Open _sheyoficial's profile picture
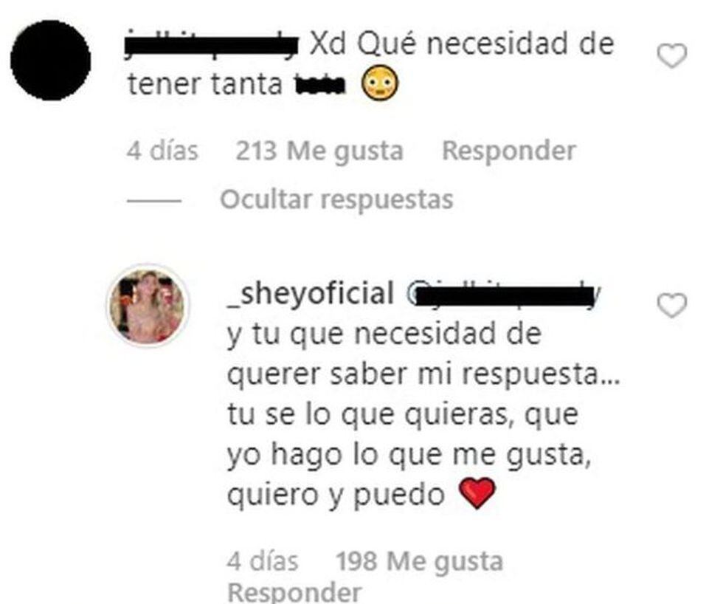 coord(148,306)
